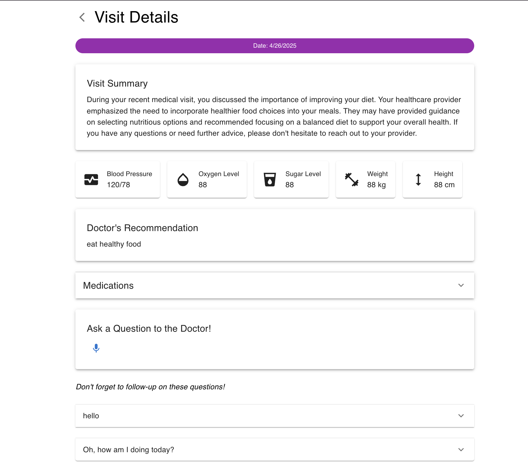Screen dimensions: 528x468
Task: Click the Sugar Level glass icon
Action: [270, 180]
